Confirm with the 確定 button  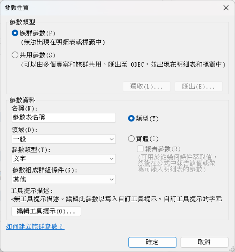point(152,242)
